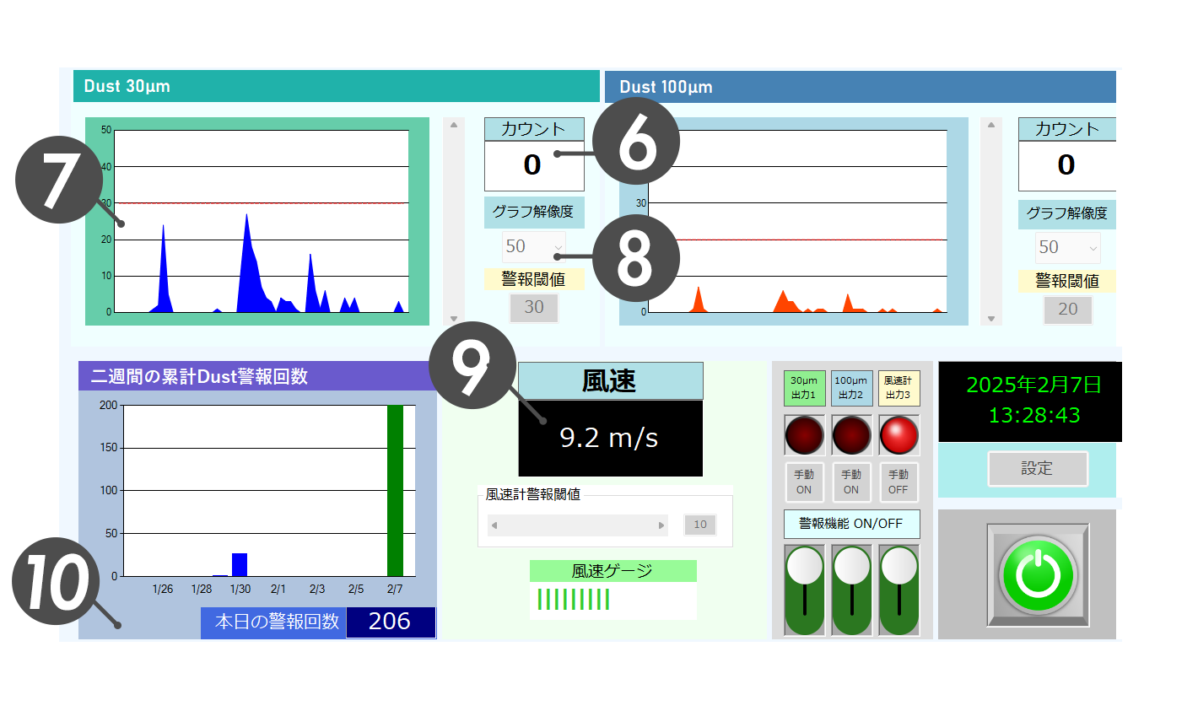
Task: Select the Dust 30μm panel header
Action: point(336,86)
